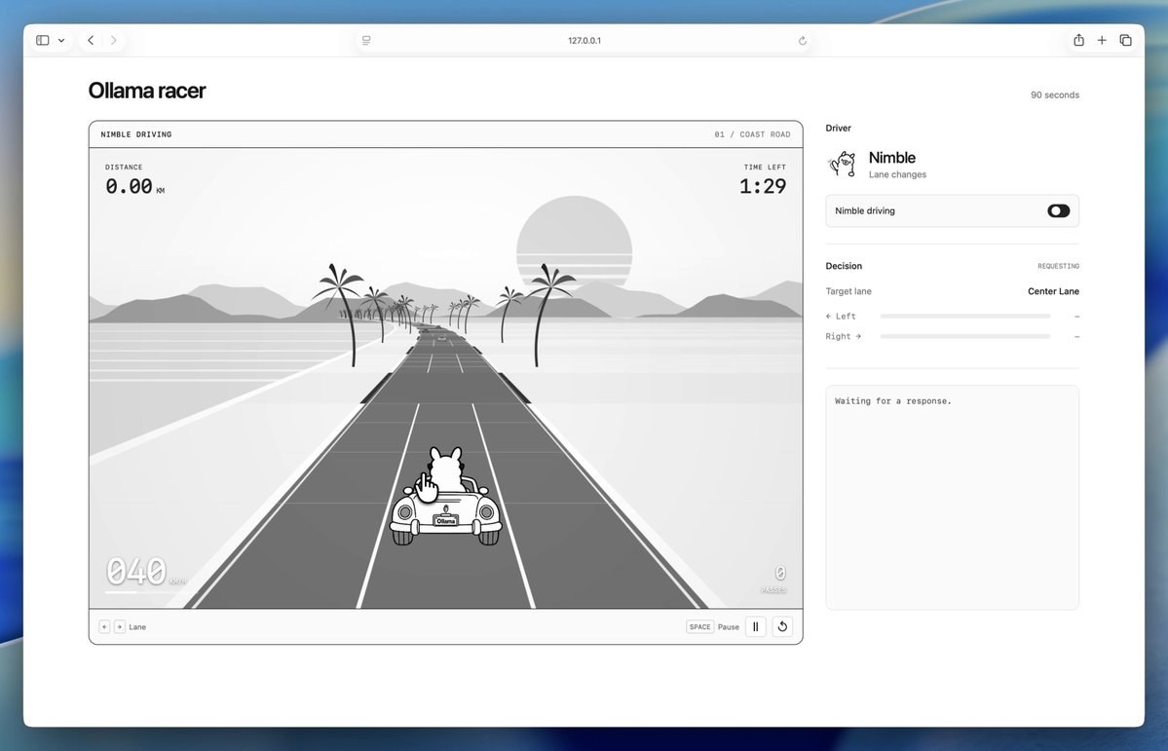Screen dimensions: 1168x751
Task: Click the time left value '1:29'
Action: click(763, 186)
